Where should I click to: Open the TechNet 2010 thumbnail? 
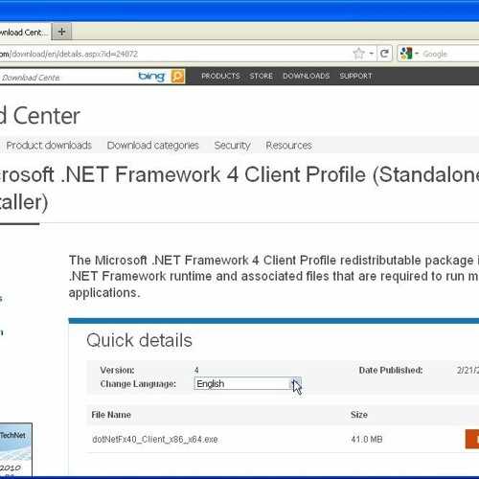click(x=15, y=450)
